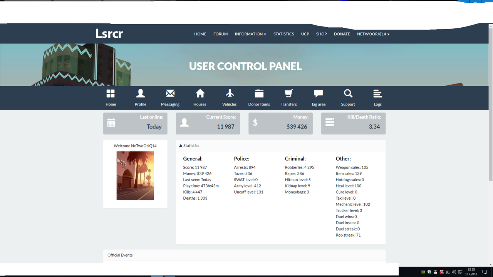Click the Official Events panel header
The width and height of the screenshot is (493, 277).
[244, 255]
